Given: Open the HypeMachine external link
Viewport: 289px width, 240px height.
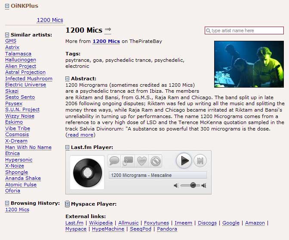Looking at the screenshot, I should click(x=108, y=229).
